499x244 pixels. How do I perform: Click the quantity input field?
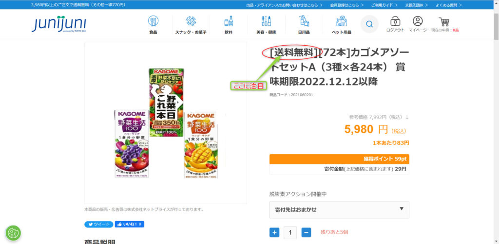pos(290,232)
